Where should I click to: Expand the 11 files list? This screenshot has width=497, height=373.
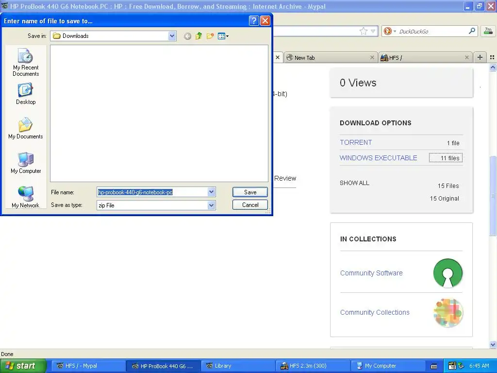coord(446,158)
